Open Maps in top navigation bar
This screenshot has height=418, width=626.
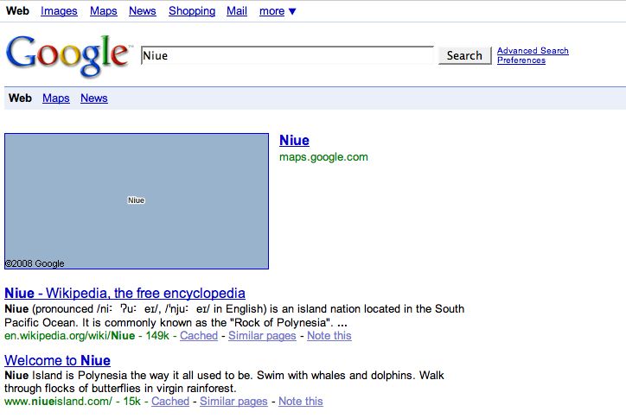coord(103,11)
